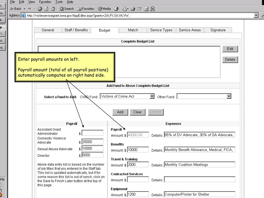The image size is (264, 198).
Task: Print the page using printer icon
Action: 133,9
